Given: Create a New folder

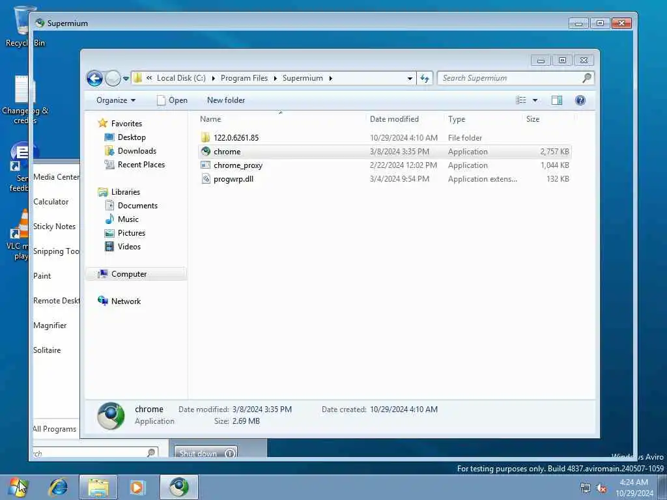Looking at the screenshot, I should point(226,100).
